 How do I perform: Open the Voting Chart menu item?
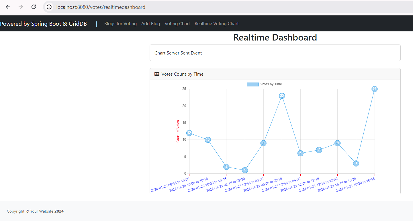coord(177,24)
